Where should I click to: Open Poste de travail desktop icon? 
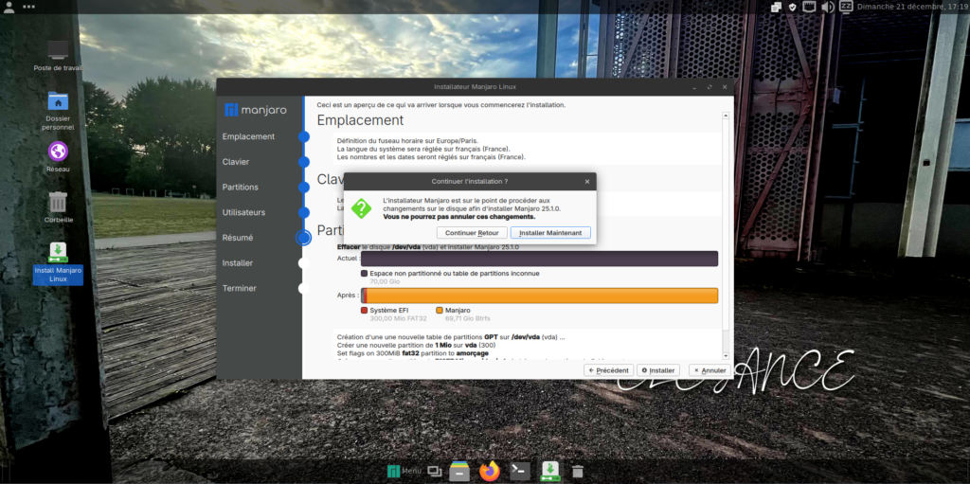[58, 50]
